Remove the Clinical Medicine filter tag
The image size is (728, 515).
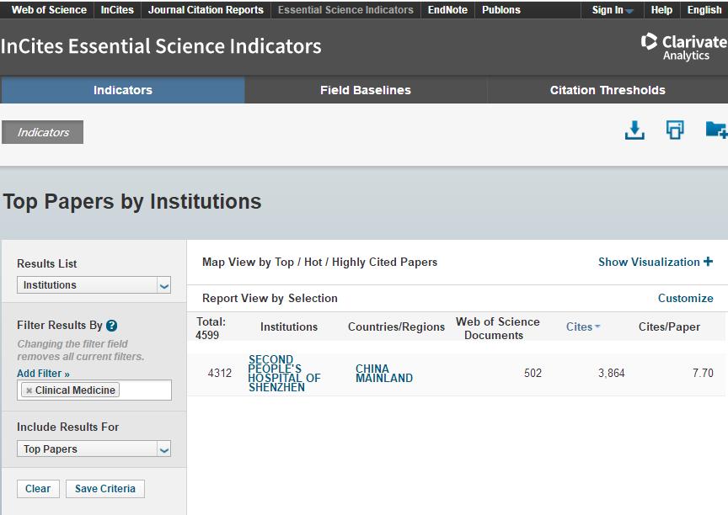coord(29,390)
